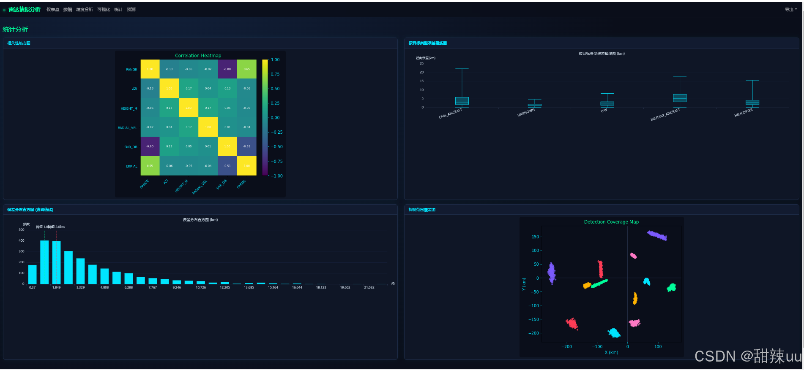
Task: Click the green status dot beside brand
Action: click(4, 10)
